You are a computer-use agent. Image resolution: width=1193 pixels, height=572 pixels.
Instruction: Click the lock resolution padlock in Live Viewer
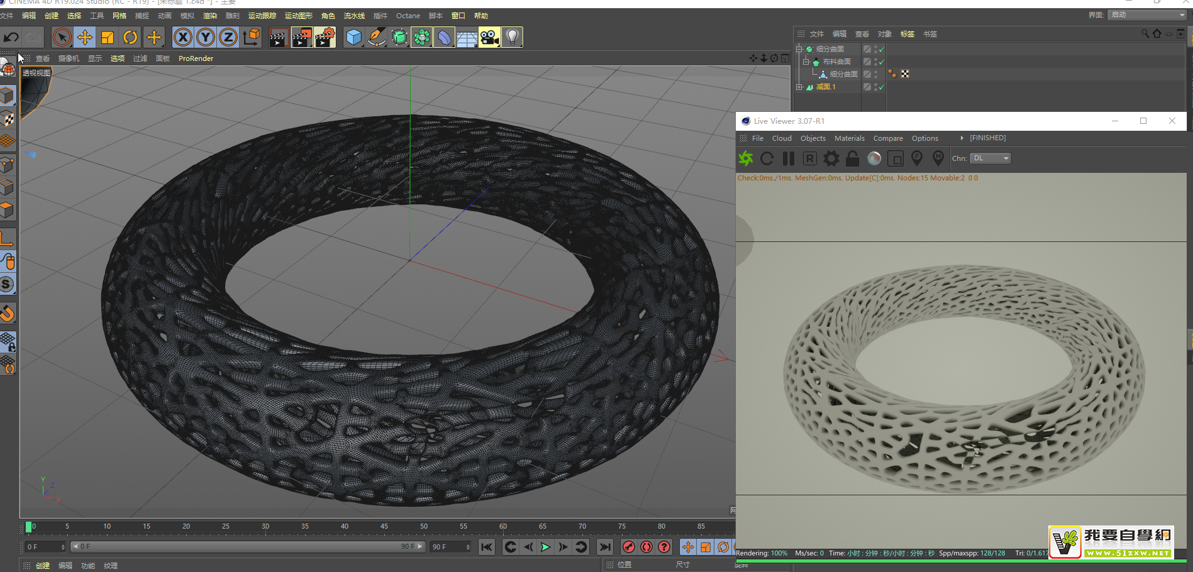[852, 158]
